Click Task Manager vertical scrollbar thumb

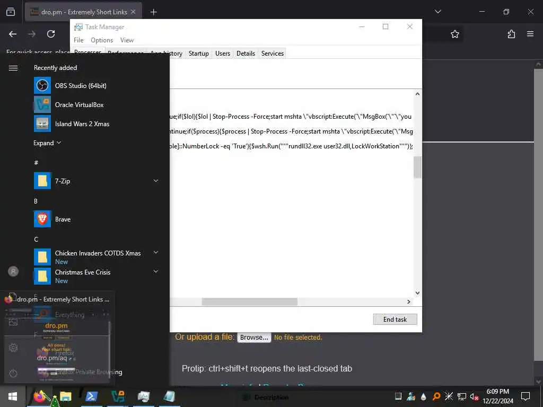click(x=418, y=167)
